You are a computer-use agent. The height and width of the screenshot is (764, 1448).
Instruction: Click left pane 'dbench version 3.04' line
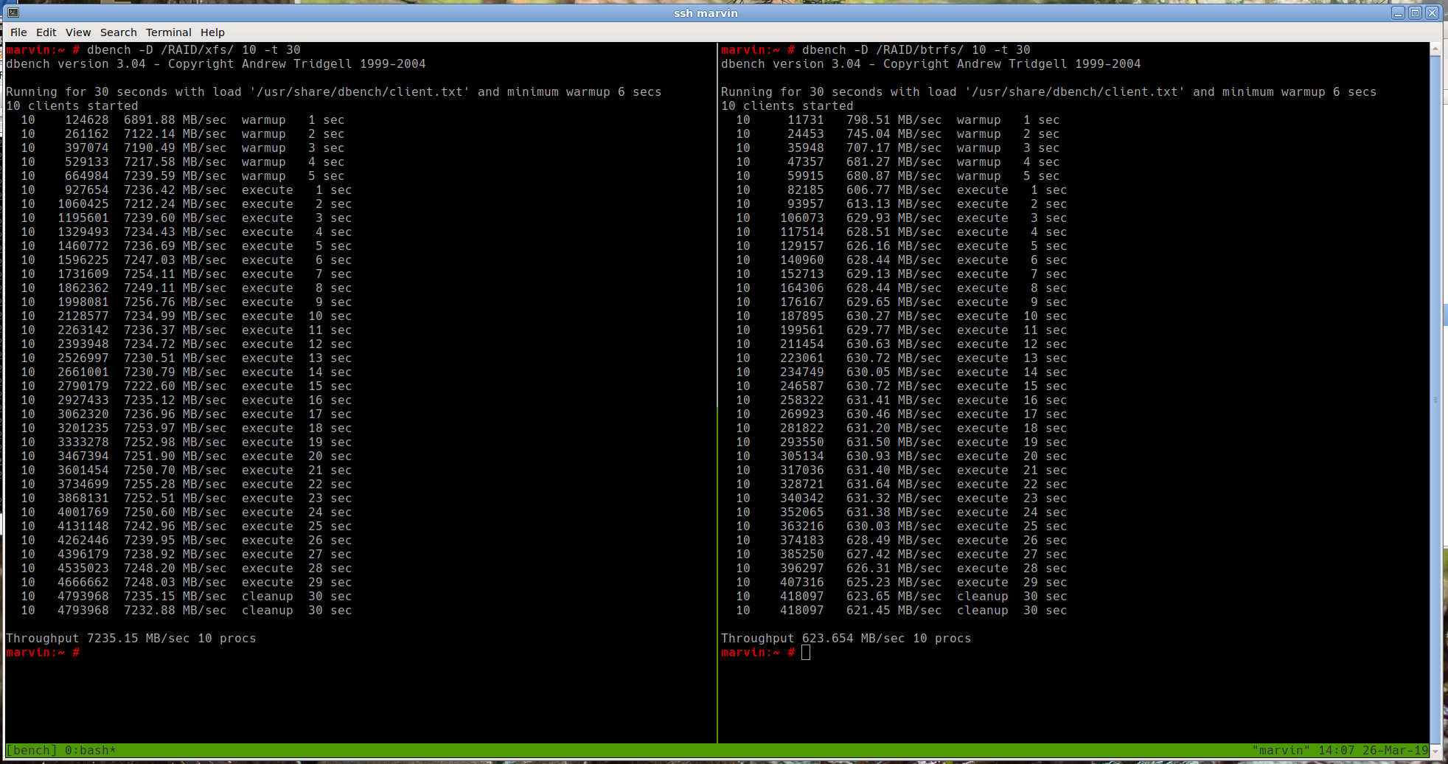(216, 64)
